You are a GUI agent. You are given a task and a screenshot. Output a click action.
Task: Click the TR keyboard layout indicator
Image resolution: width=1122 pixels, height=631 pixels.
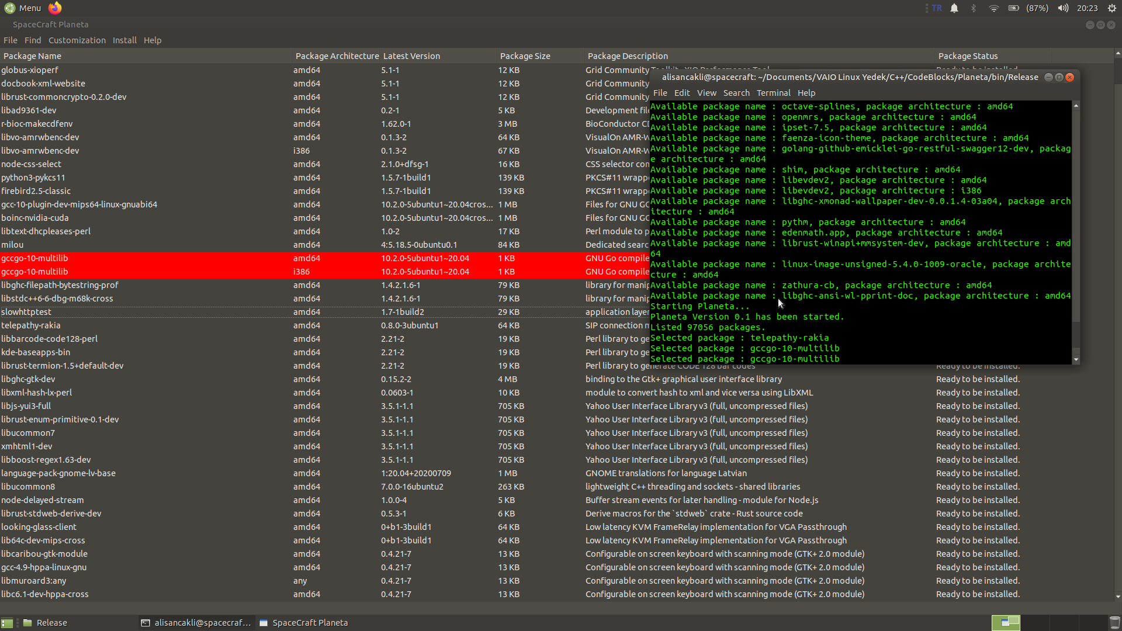(937, 8)
